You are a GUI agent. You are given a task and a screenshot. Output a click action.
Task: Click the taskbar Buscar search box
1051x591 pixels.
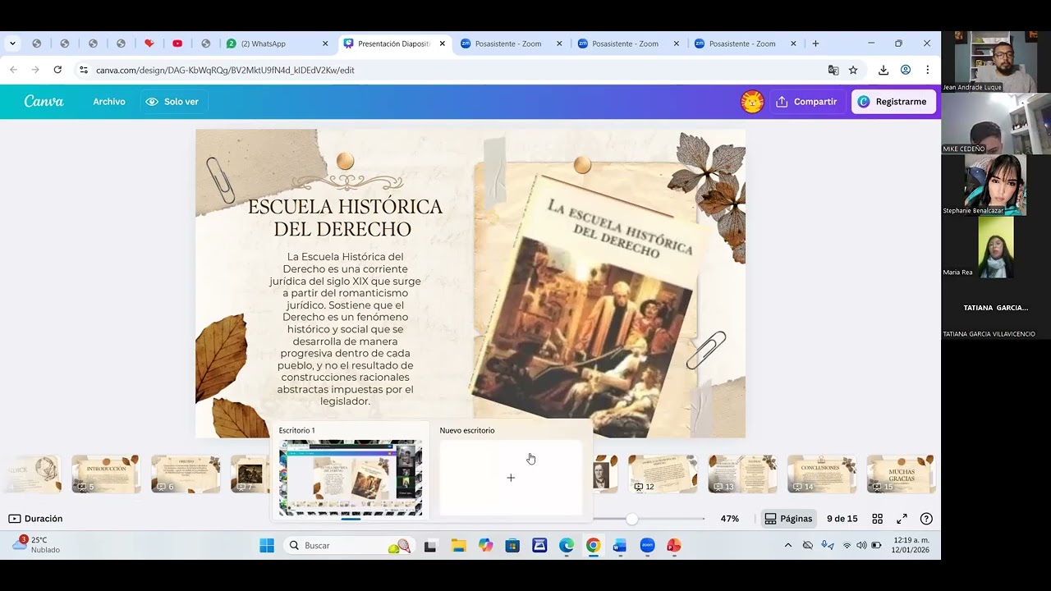(x=349, y=546)
